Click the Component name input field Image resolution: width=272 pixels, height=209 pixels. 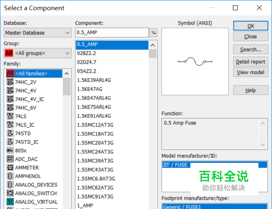[x=112, y=33]
